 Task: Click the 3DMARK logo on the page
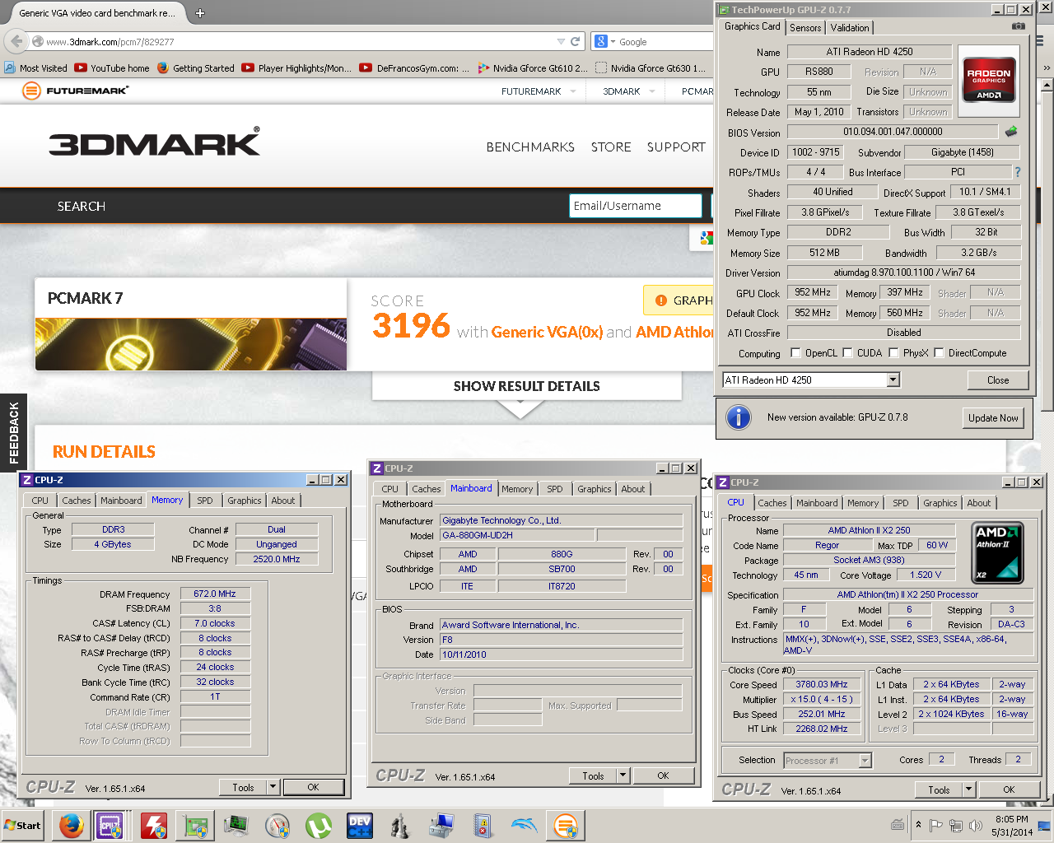point(155,142)
